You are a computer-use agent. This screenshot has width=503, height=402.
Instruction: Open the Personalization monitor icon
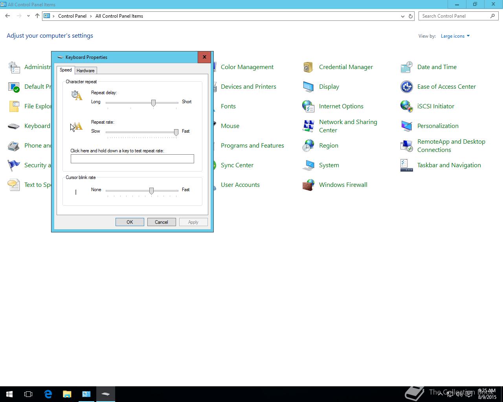406,126
